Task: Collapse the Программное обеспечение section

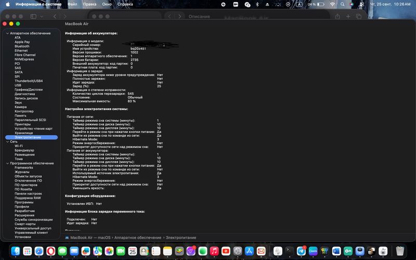Action: [x=7, y=163]
